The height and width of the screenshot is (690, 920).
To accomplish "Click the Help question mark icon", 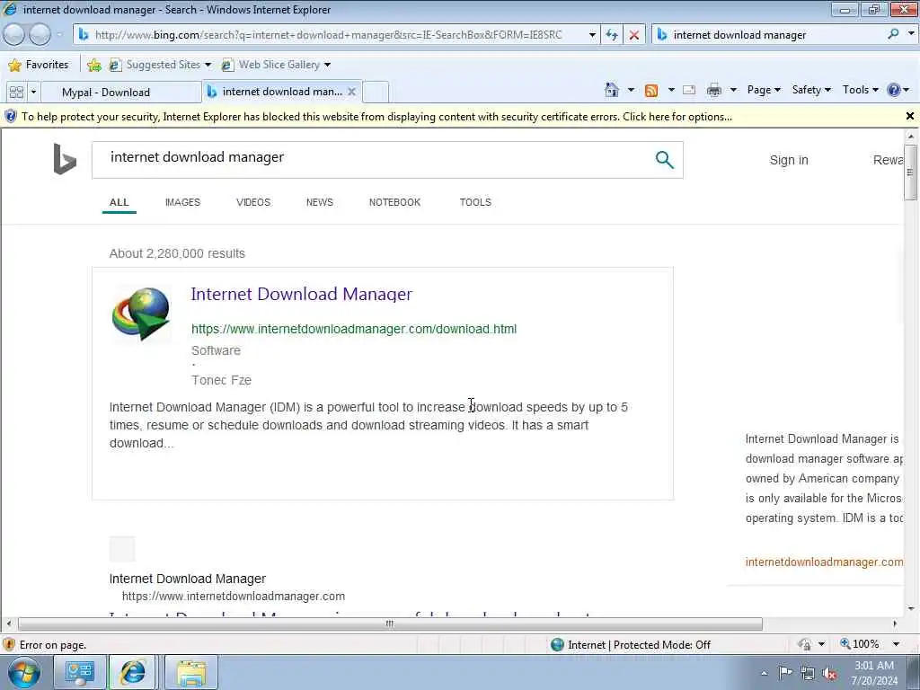I will tap(894, 90).
